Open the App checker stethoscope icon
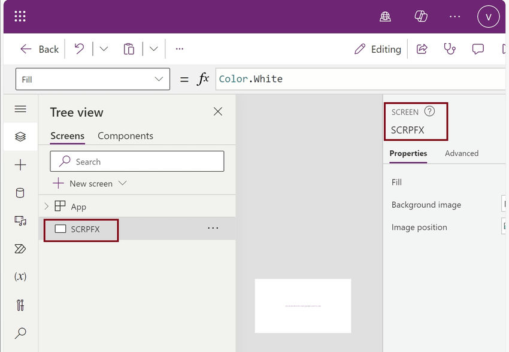This screenshot has width=509, height=352. tap(450, 49)
